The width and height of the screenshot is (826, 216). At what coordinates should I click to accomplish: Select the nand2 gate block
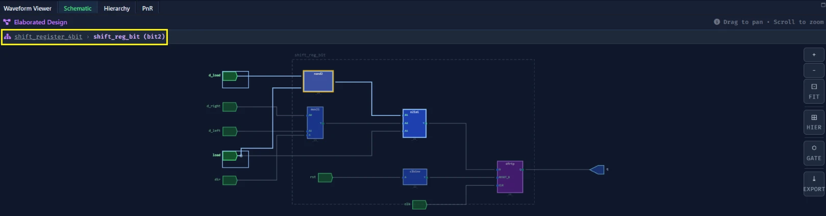coord(318,81)
